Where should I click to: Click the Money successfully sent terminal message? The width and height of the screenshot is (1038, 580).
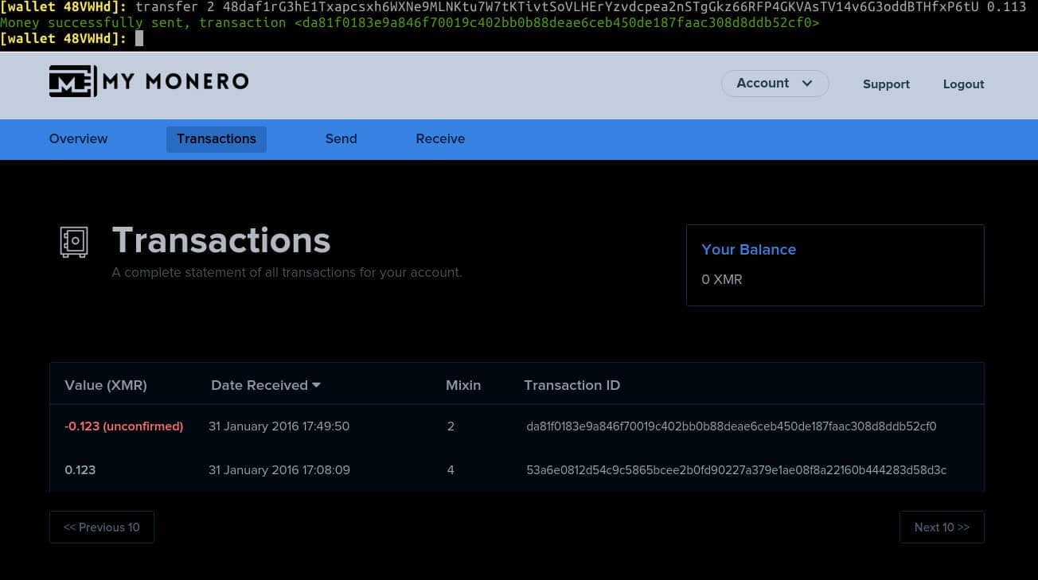click(410, 22)
